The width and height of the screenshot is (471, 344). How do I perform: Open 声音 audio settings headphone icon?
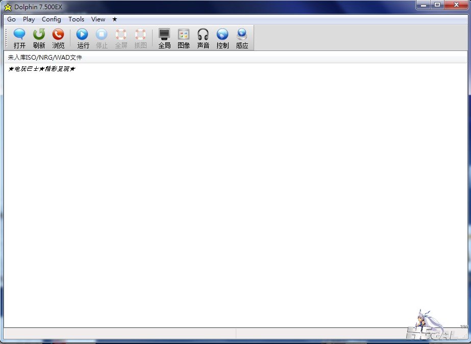tap(203, 38)
